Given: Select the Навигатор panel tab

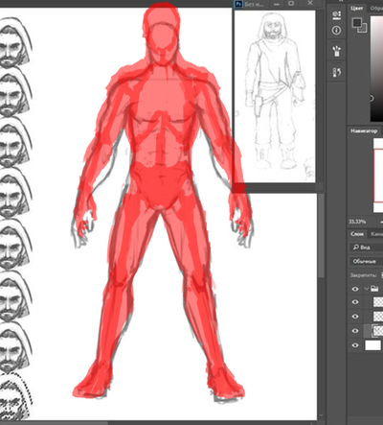Looking at the screenshot, I should (x=364, y=130).
